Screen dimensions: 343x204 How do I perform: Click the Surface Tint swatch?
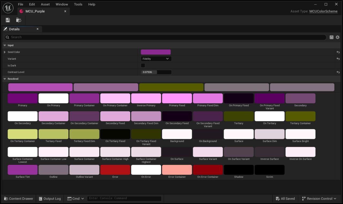click(23, 170)
